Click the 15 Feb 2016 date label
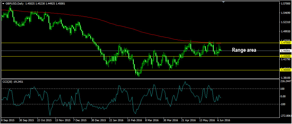292x124 pixels. click(x=135, y=120)
